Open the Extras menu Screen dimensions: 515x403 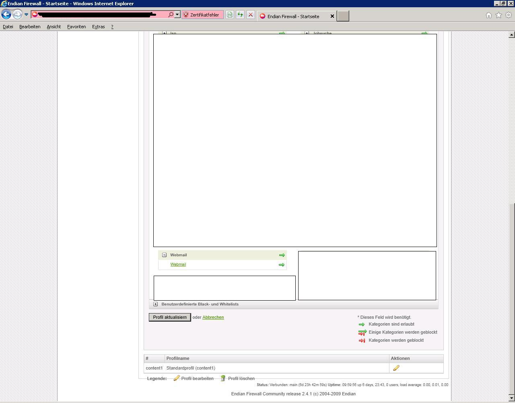pyautogui.click(x=98, y=27)
